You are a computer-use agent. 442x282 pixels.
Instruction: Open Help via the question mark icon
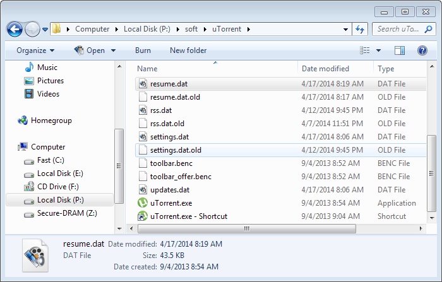coord(422,50)
